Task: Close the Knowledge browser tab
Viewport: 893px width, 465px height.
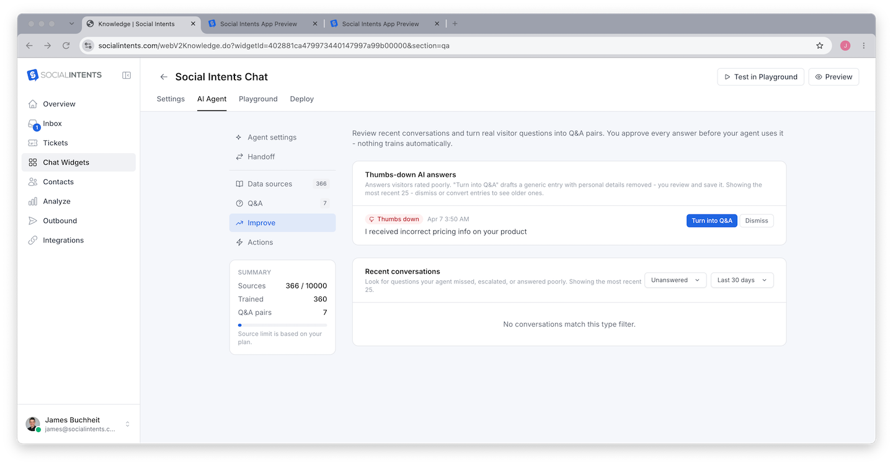Action: click(193, 24)
